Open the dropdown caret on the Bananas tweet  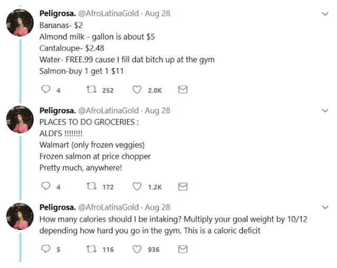(x=325, y=14)
